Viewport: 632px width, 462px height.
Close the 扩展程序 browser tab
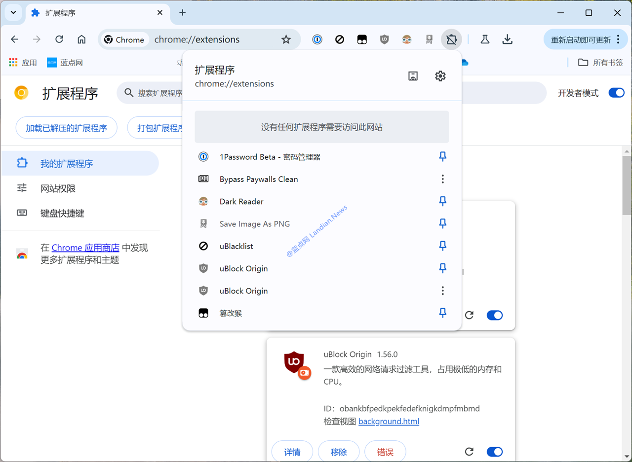(159, 13)
